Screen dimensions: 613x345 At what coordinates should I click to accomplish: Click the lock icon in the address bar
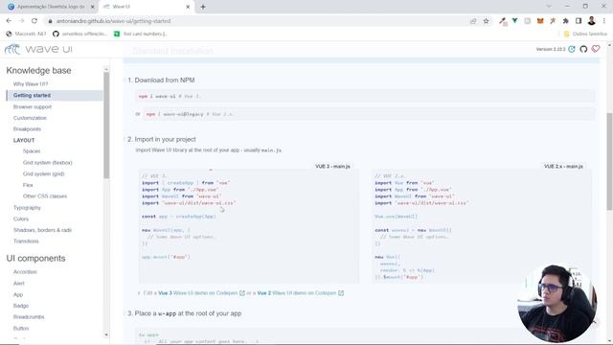50,21
